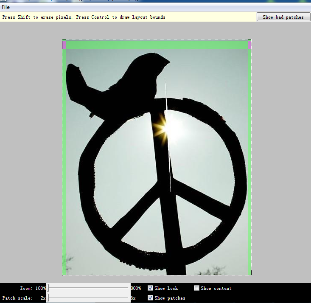Click the green vertical strip on right edge
The width and height of the screenshot is (311, 303).
click(x=249, y=161)
